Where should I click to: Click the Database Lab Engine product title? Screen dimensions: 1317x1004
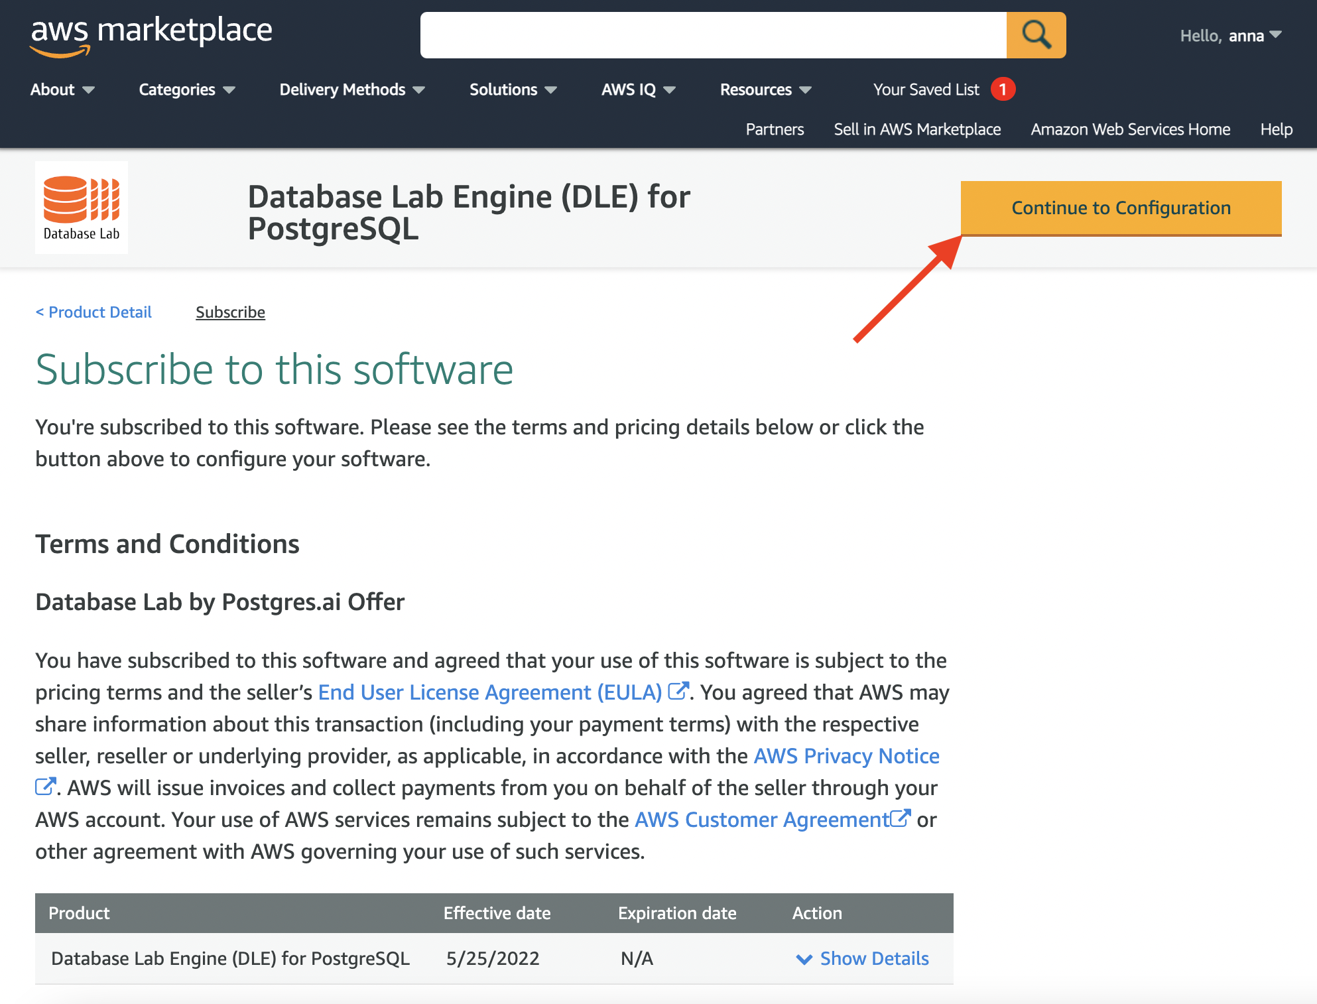coord(469,213)
